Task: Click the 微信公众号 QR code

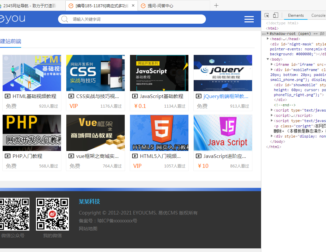Action: [x=15, y=214]
